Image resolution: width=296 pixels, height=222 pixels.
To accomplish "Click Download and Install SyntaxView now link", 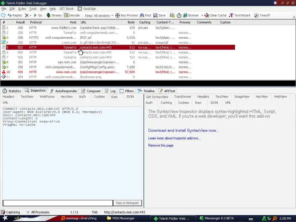I will (184, 130).
